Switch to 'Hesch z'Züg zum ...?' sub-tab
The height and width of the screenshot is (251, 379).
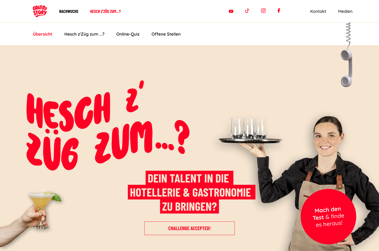(x=84, y=34)
